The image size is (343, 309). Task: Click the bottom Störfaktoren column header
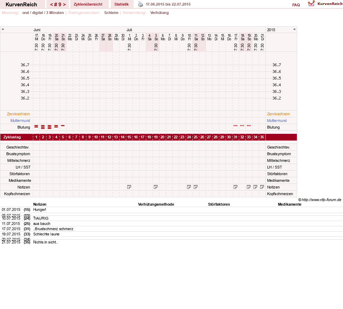pyautogui.click(x=219, y=204)
